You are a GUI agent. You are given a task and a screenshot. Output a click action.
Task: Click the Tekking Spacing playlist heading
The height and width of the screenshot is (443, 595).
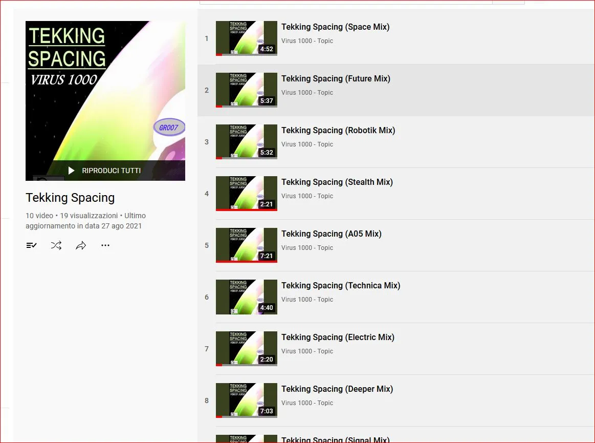point(70,198)
